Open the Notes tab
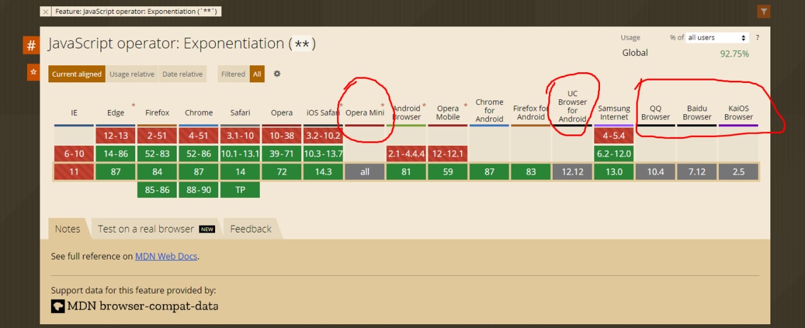This screenshot has height=328, width=805. pos(67,229)
